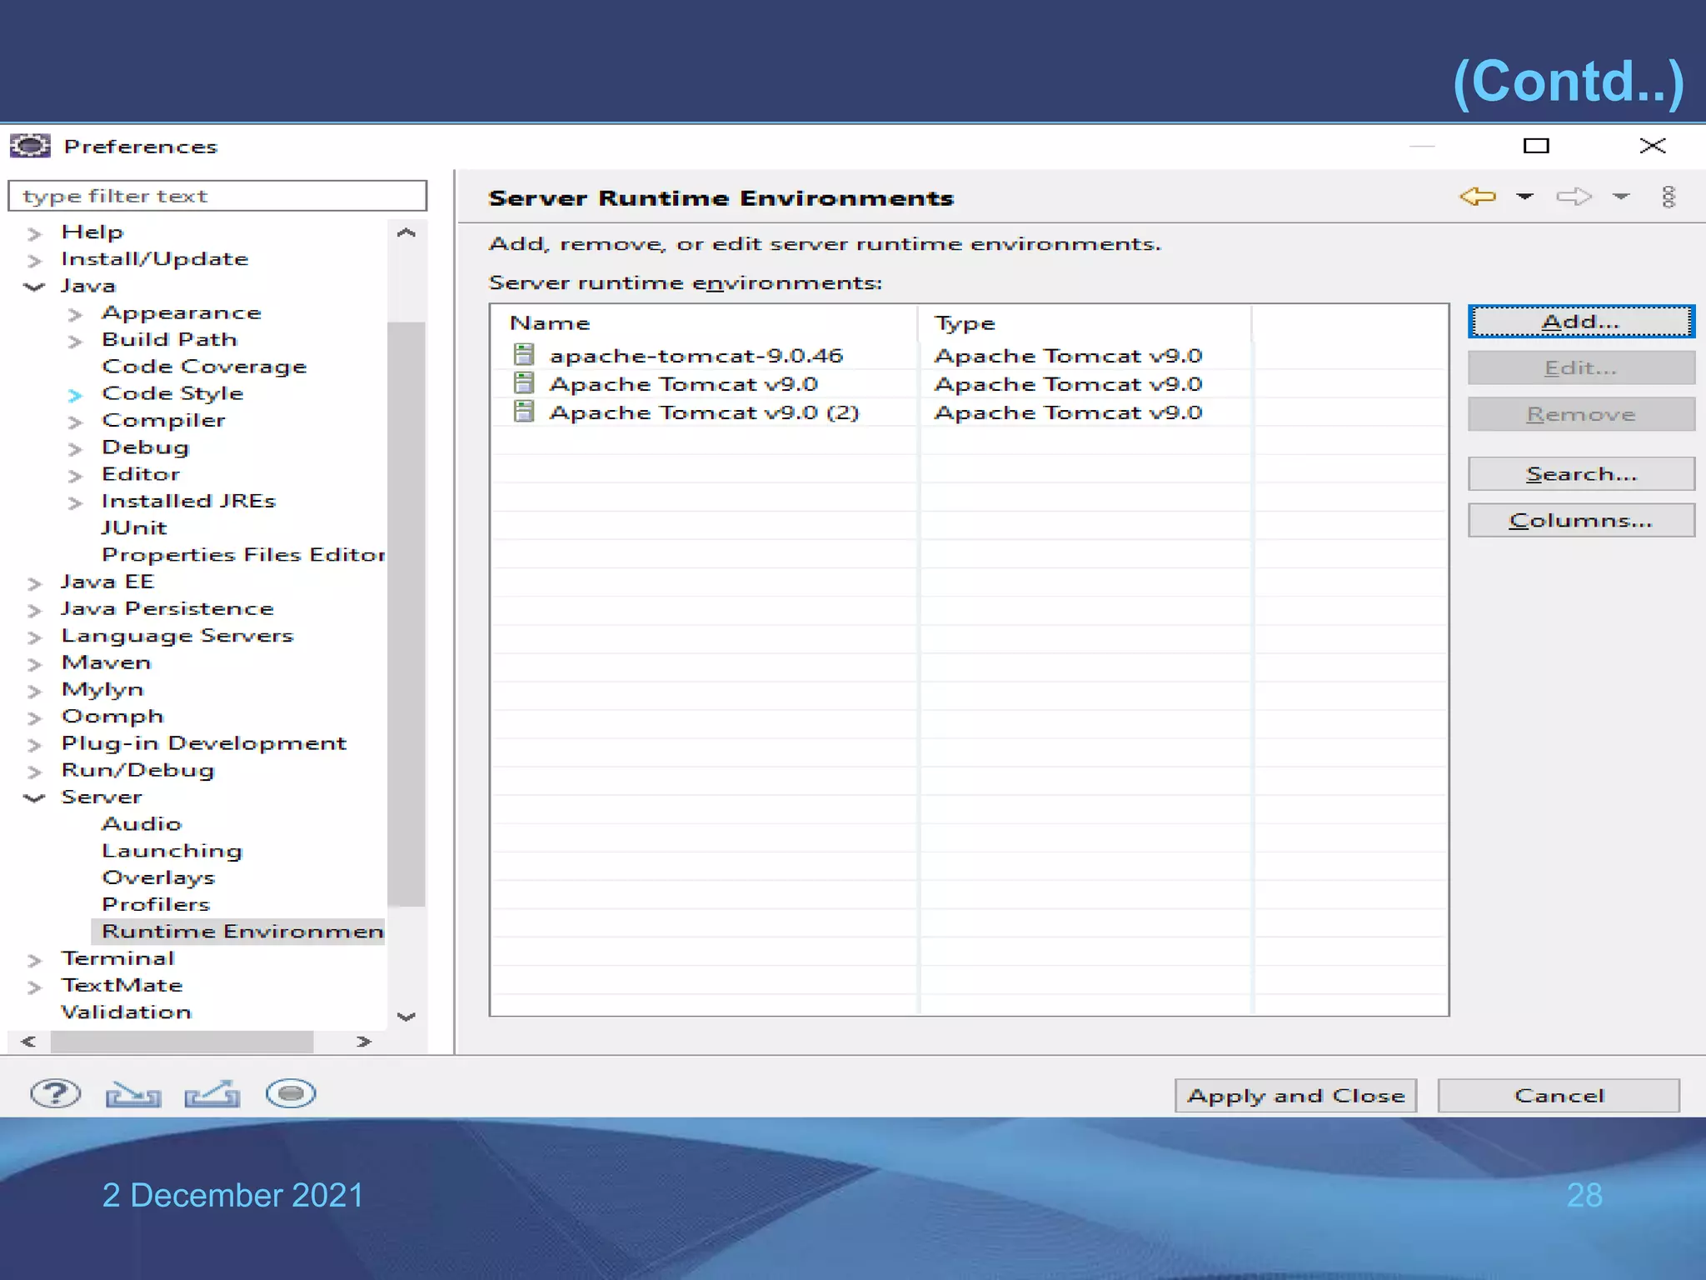Click the Oomph preference recorder icon
This screenshot has width=1706, height=1280.
[x=290, y=1093]
